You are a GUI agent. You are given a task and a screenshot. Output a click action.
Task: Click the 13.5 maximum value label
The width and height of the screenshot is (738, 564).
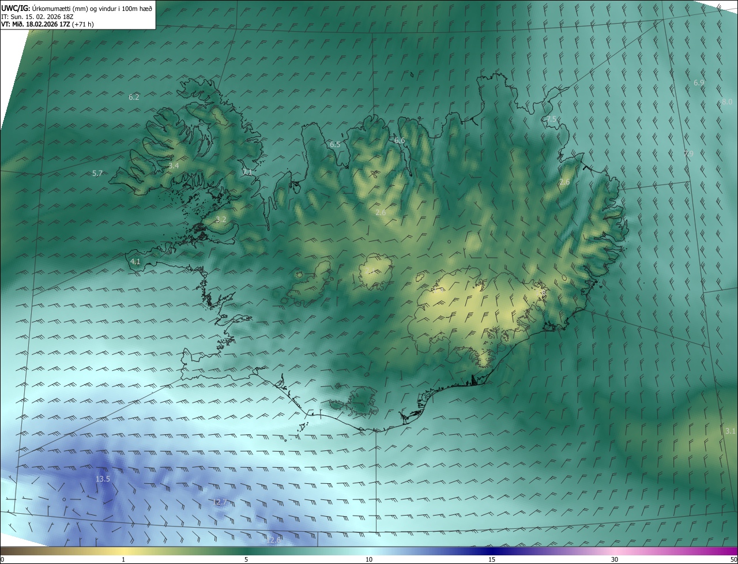coord(103,479)
